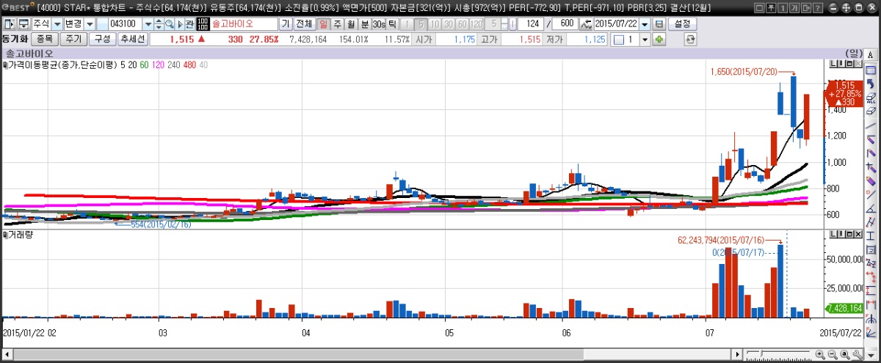Select the 종목 tab
The image size is (881, 363).
[x=43, y=39]
